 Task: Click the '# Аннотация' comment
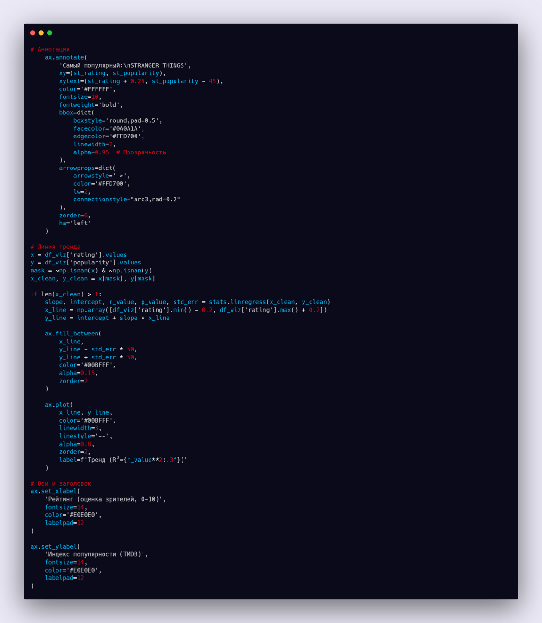tap(50, 49)
